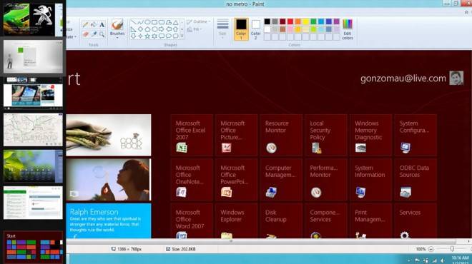Image resolution: width=472 pixels, height=264 pixels.
Task: Switch to the browser thumbnail showing tablets
Action: (x=33, y=93)
